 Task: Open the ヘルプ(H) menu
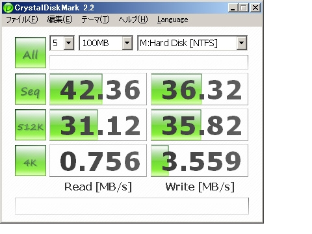(x=133, y=19)
